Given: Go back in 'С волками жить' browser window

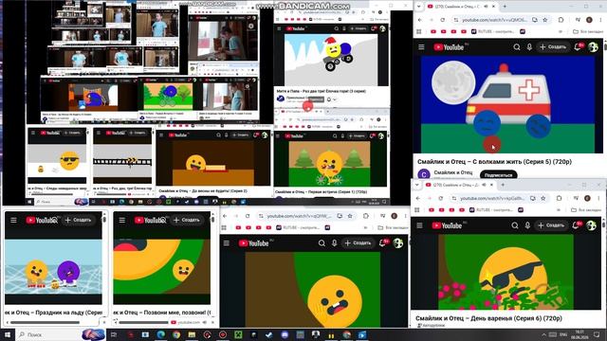Looking at the screenshot, I should point(420,20).
